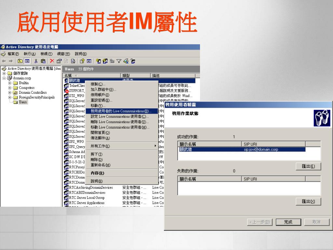The width and height of the screenshot is (333, 250).
Task: Click the red X Delete icon
Action: coord(52,61)
